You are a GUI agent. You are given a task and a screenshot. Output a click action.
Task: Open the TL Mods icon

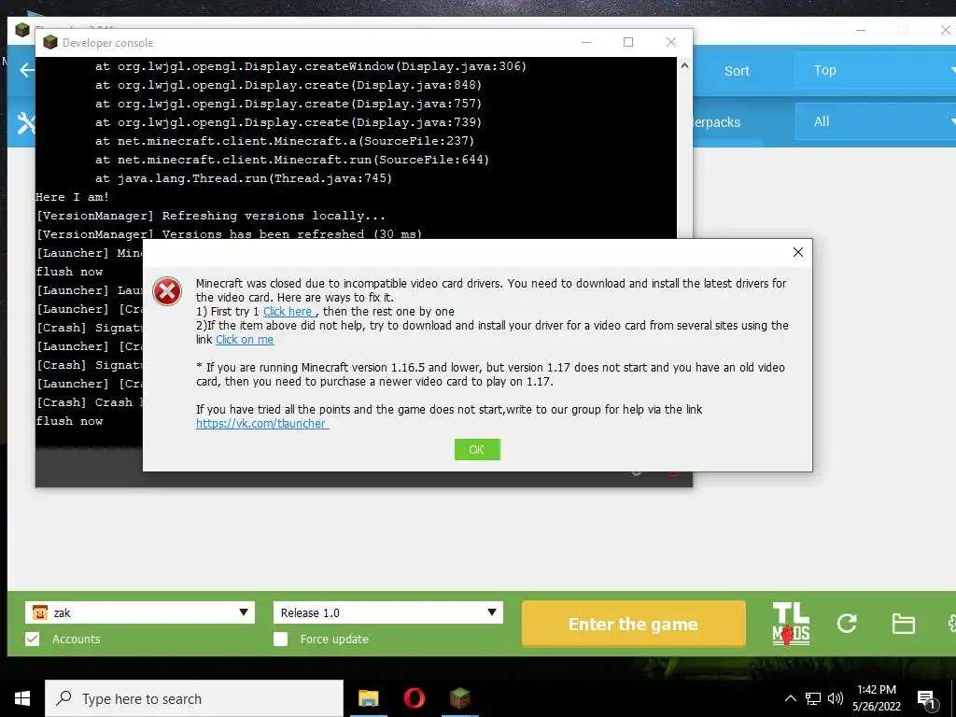coord(791,623)
